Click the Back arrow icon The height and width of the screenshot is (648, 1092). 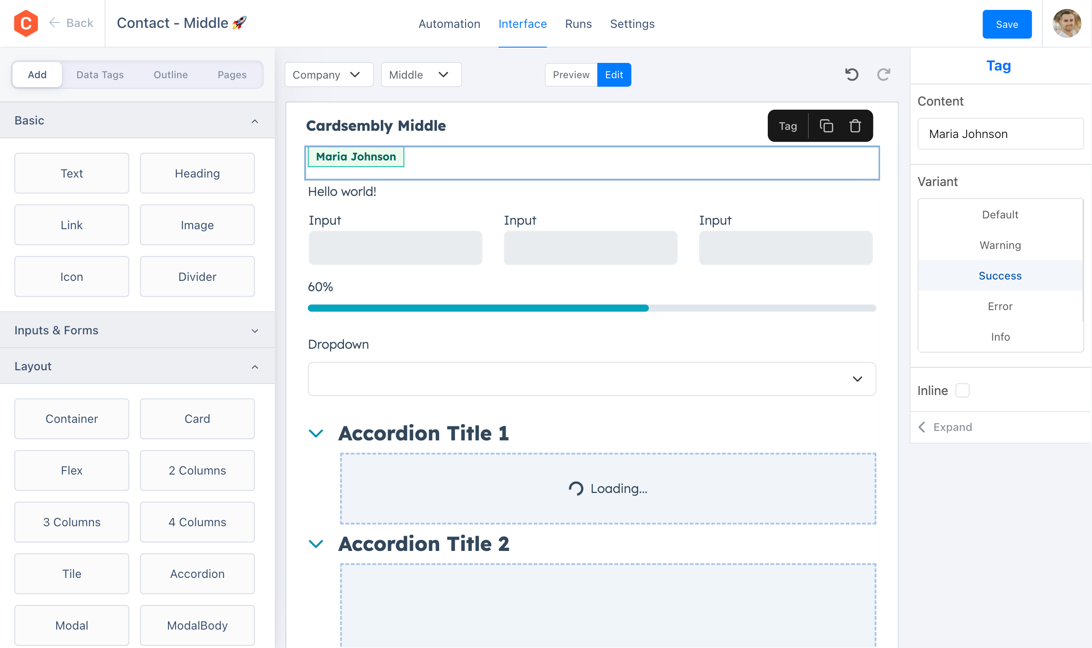click(x=54, y=23)
